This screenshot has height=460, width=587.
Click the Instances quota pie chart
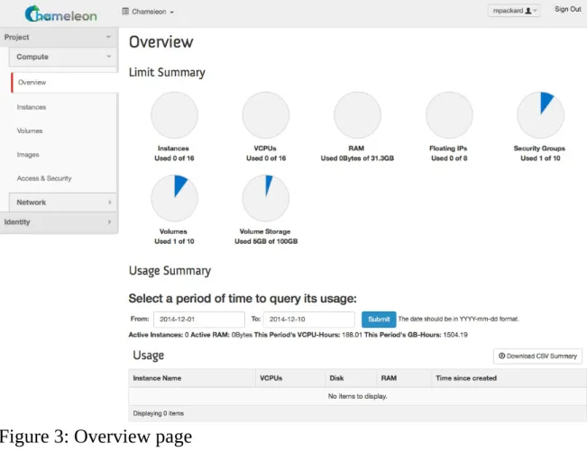tap(174, 115)
